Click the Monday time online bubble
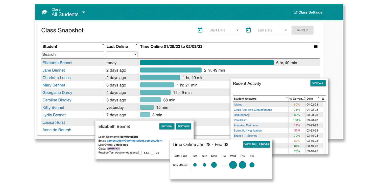Image resolution: width=379 pixels, height=189 pixels. 214,165
